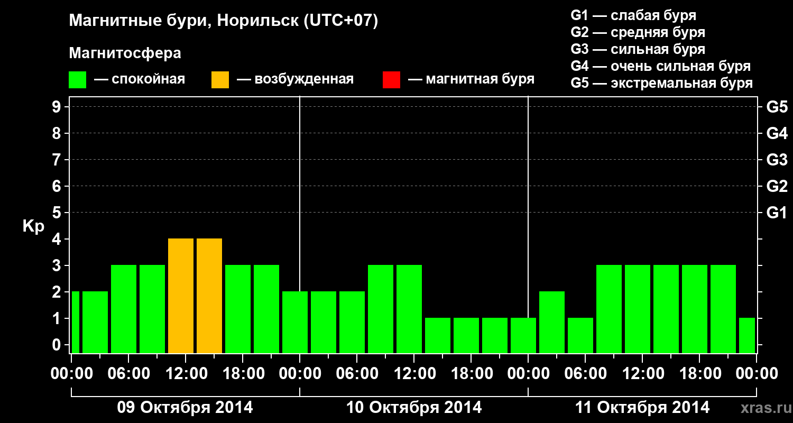Click the '12:00' tick label above 10 Октября

point(414,373)
